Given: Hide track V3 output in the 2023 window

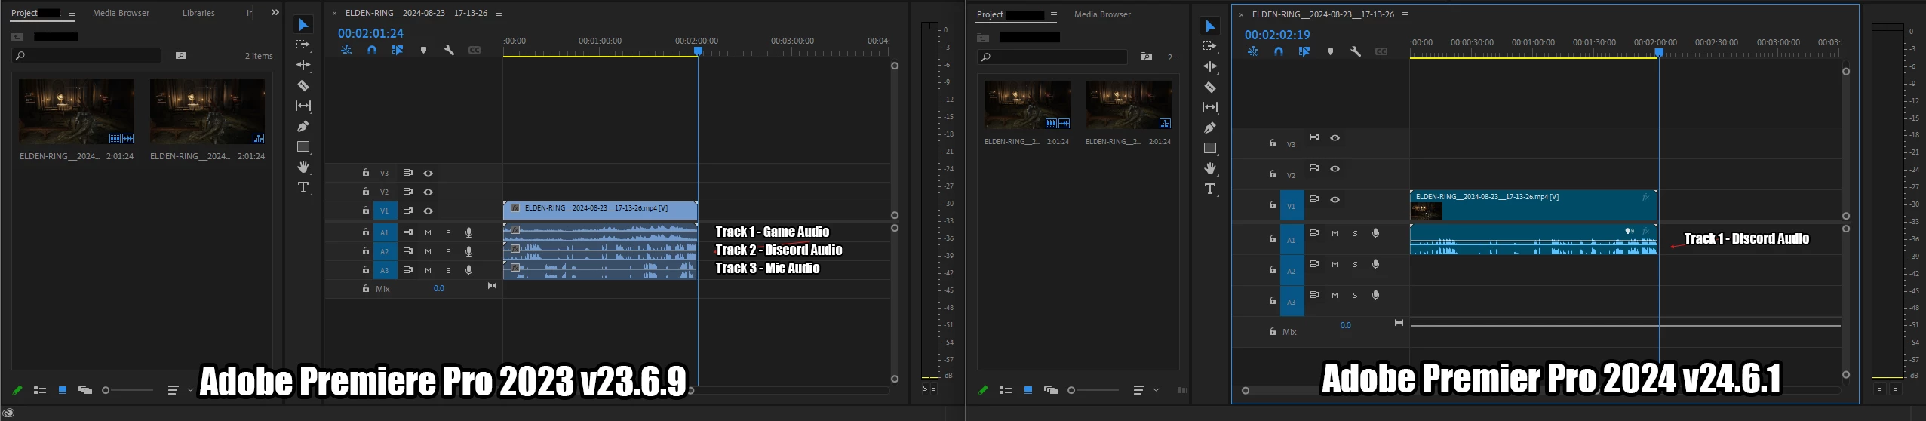Looking at the screenshot, I should tap(428, 173).
